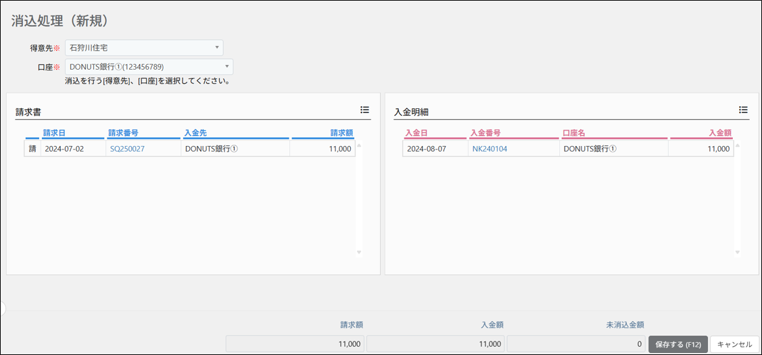The height and width of the screenshot is (355, 762).
Task: Click the 請求額 total field at bottom
Action: point(295,344)
